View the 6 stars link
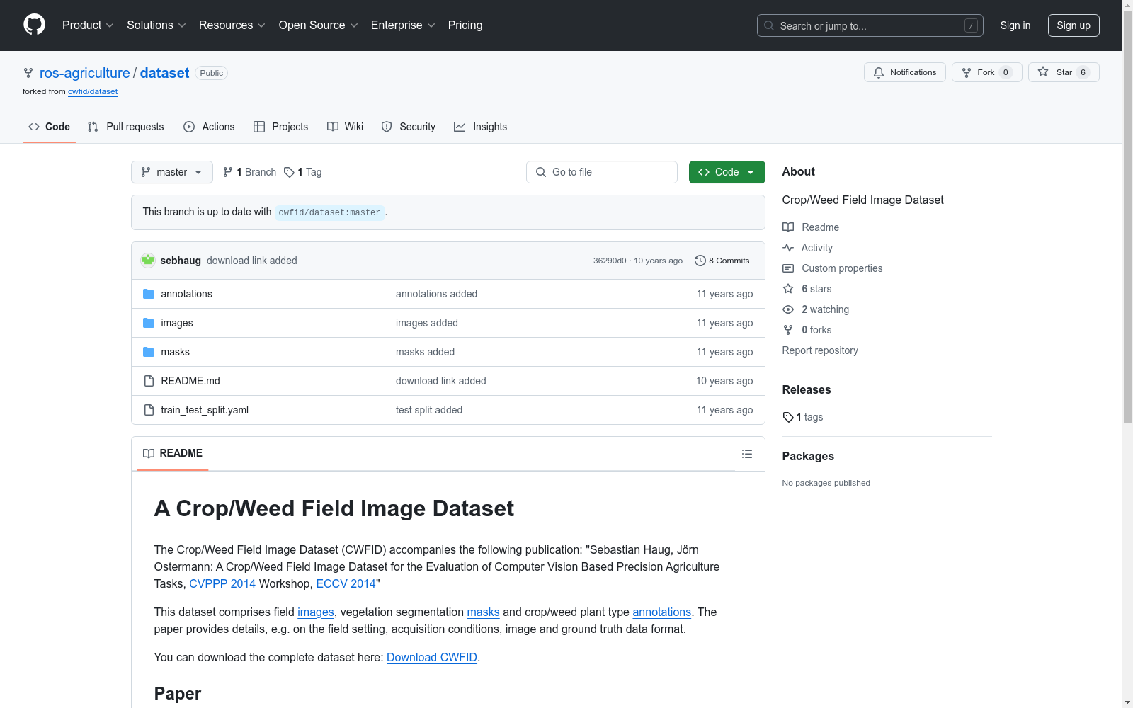The height and width of the screenshot is (708, 1133). 807,289
